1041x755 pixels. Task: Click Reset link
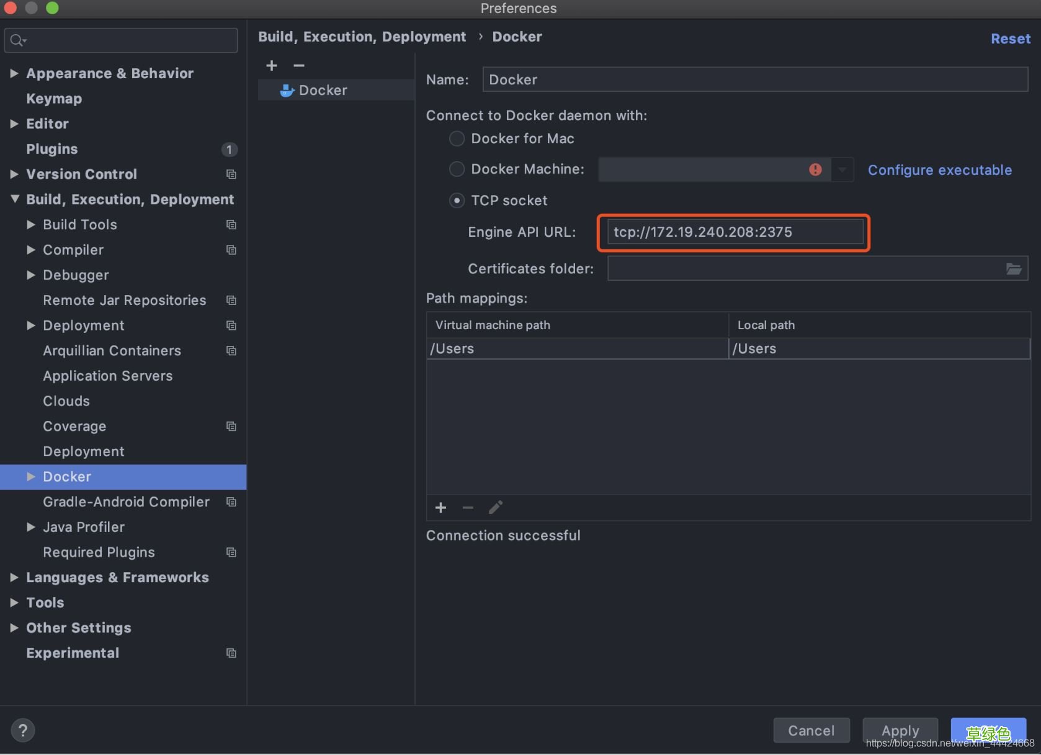pyautogui.click(x=1011, y=38)
